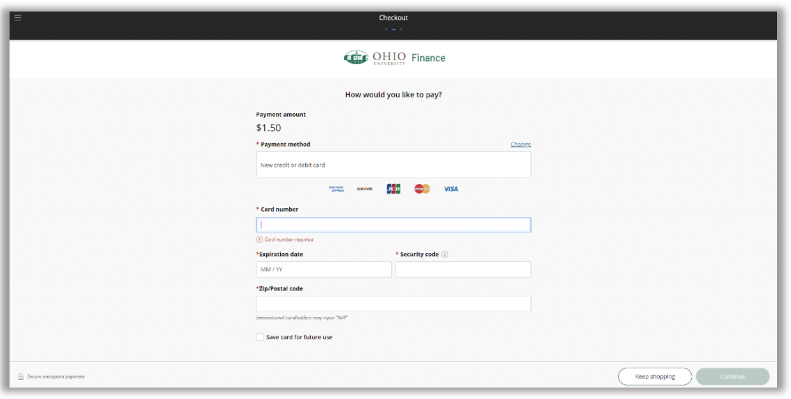Click the Visa card logo

pos(451,189)
